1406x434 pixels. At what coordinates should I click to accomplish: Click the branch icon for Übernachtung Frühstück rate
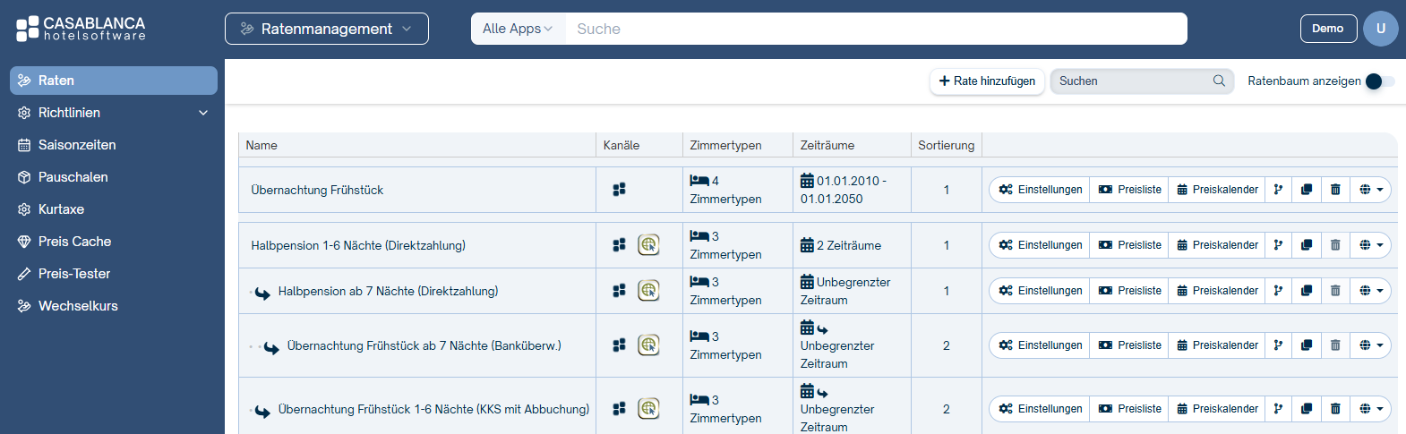(x=1278, y=190)
